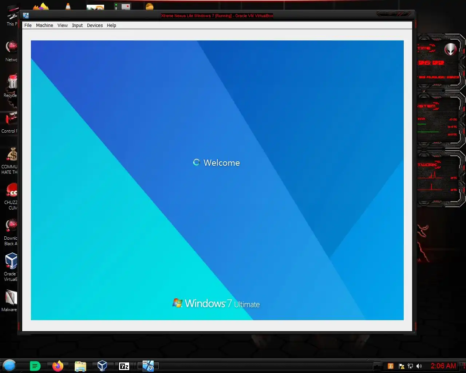Click the flame-shaped desktop icon
The image size is (466, 373).
pos(41,6)
